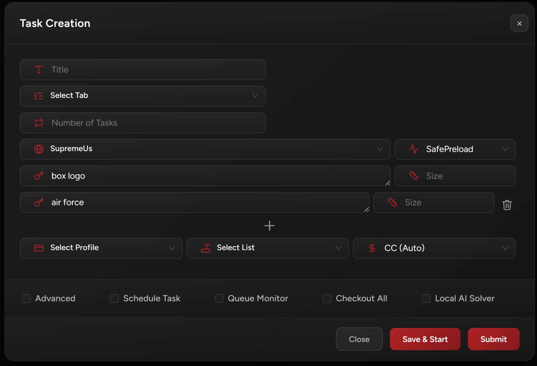The image size is (537, 366).
Task: Expand the SupremeUs store dropdown
Action: (x=380, y=149)
